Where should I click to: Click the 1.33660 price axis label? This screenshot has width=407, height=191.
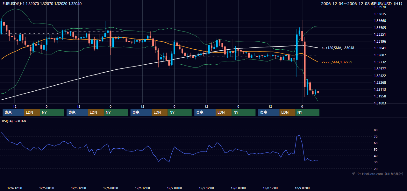[x=380, y=21]
